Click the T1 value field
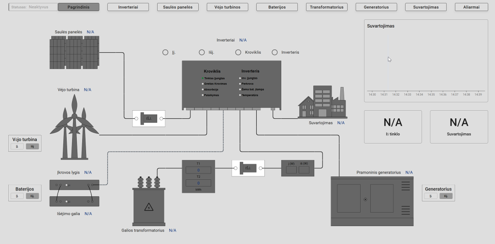This screenshot has height=244, width=495. [x=198, y=170]
